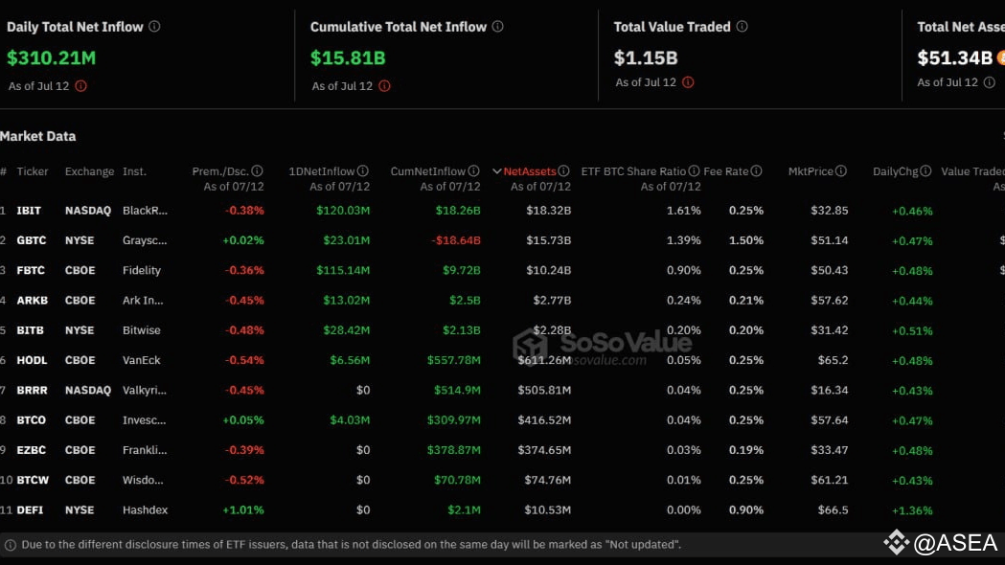1005x565 pixels.
Task: Open the GBTC ticker details
Action: click(32, 240)
